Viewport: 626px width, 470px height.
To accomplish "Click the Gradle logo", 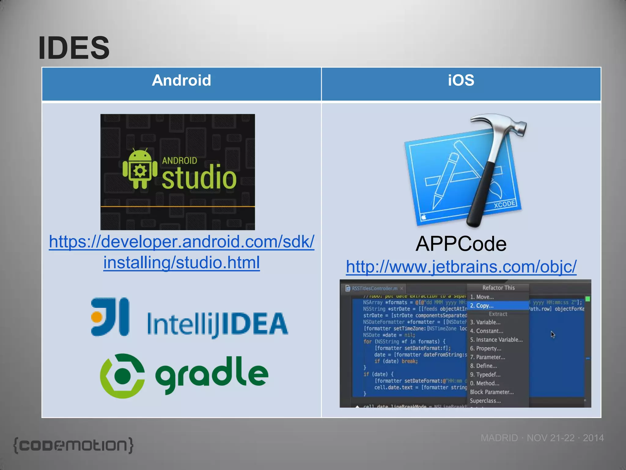I will coord(184,376).
